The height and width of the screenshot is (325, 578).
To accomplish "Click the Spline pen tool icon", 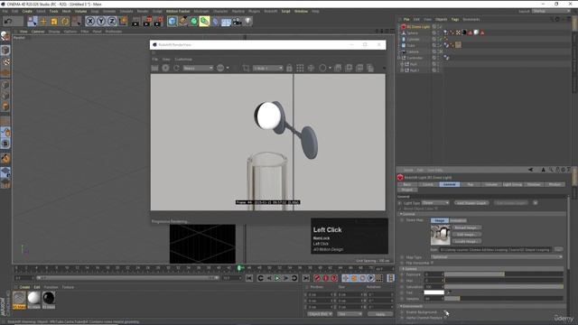I will point(182,22).
